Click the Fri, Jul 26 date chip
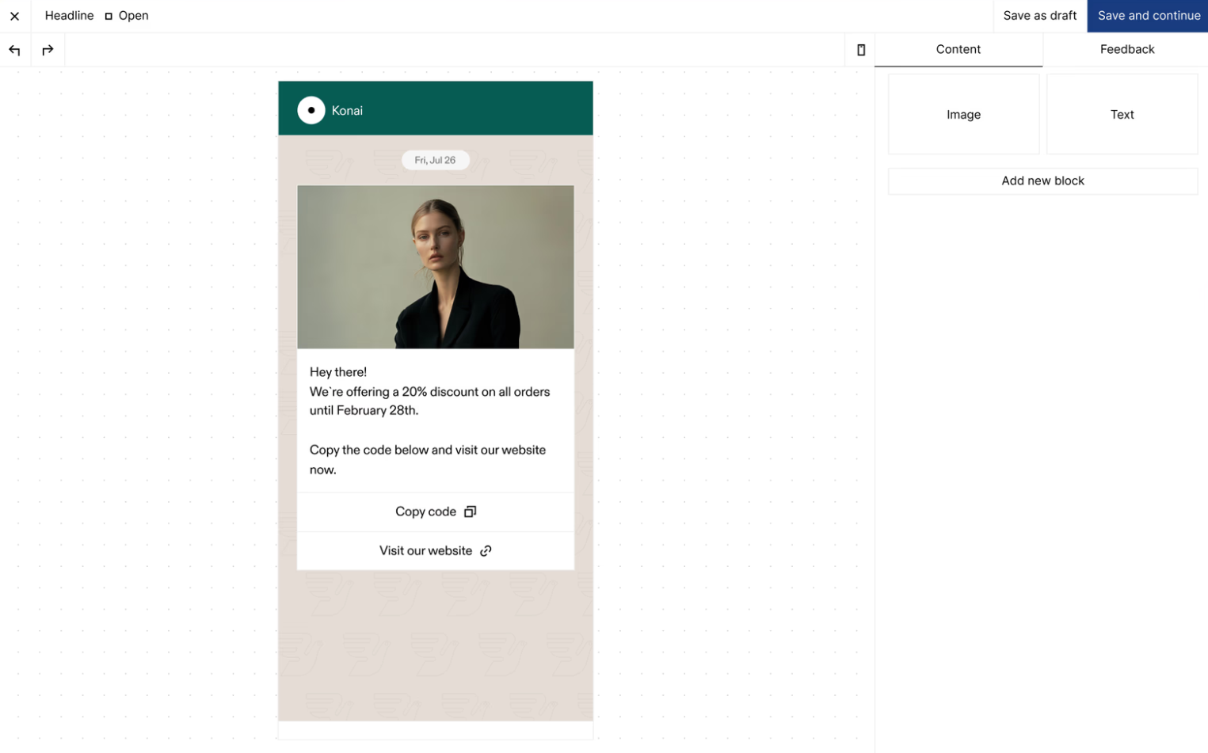Image resolution: width=1208 pixels, height=753 pixels. pos(435,159)
